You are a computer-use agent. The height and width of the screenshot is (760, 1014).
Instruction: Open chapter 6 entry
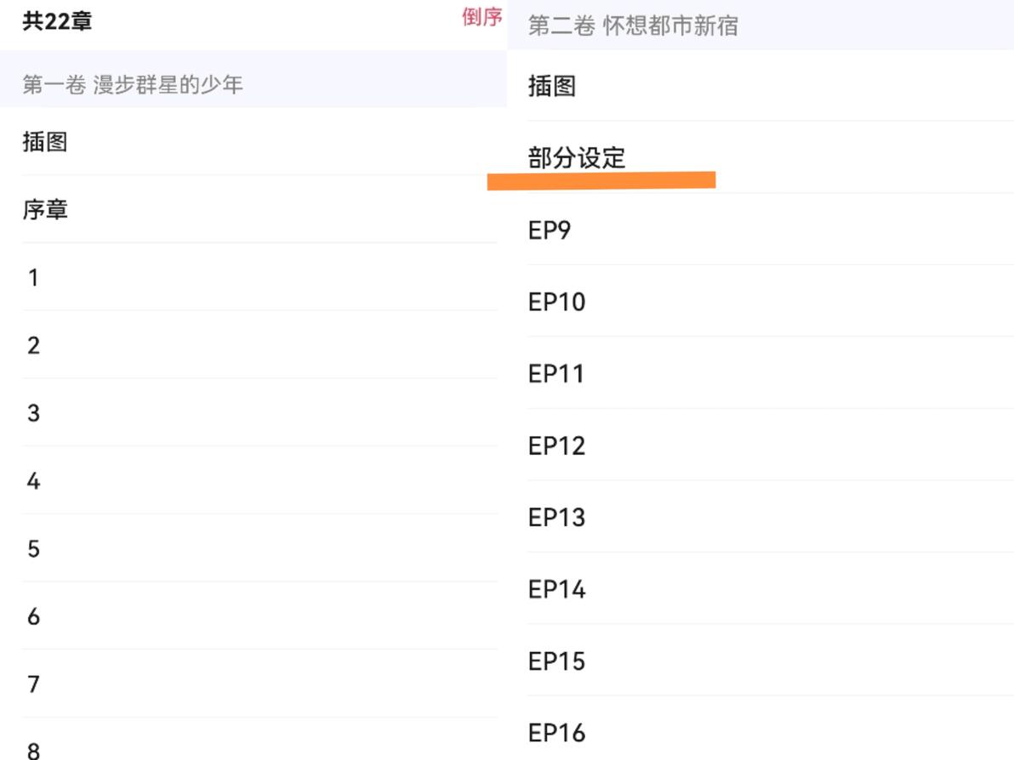point(259,616)
